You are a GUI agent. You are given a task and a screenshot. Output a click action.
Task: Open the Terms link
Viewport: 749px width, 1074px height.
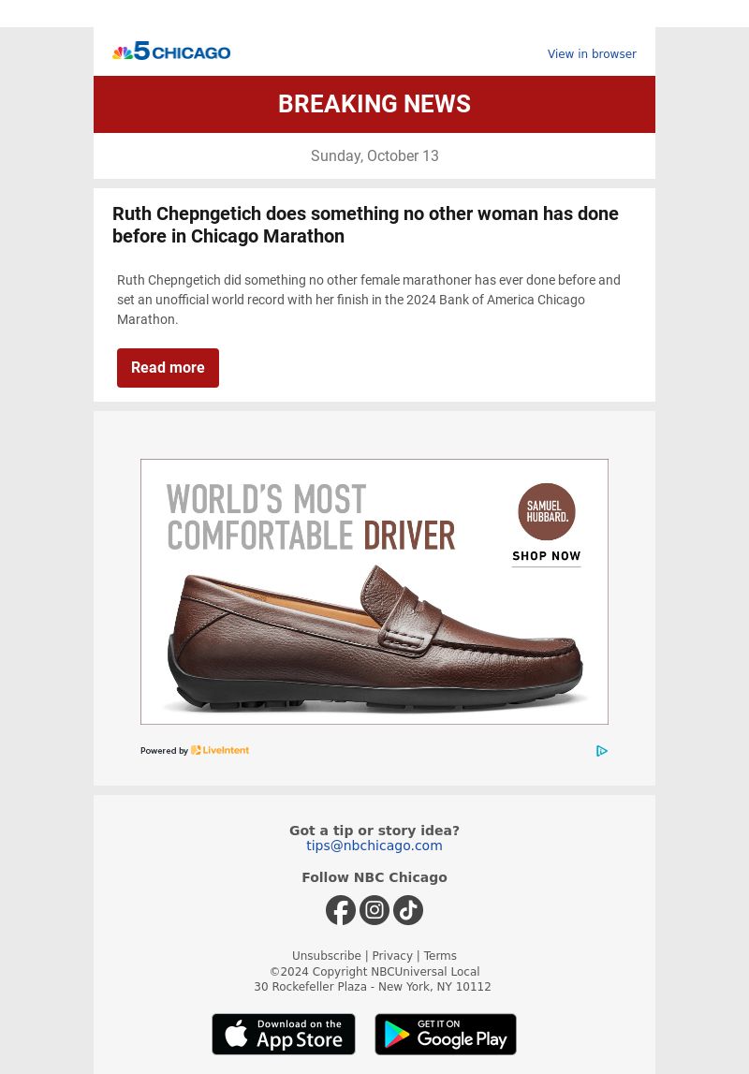click(x=440, y=955)
